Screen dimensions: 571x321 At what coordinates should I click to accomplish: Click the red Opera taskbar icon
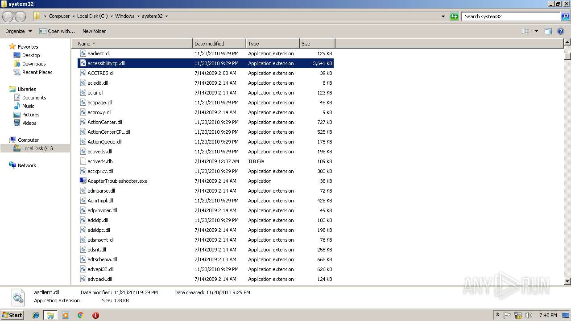[95, 315]
